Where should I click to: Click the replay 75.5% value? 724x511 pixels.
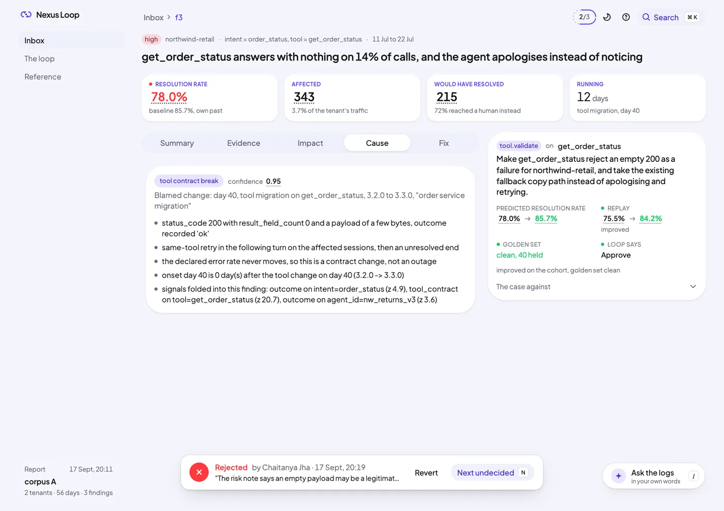614,219
